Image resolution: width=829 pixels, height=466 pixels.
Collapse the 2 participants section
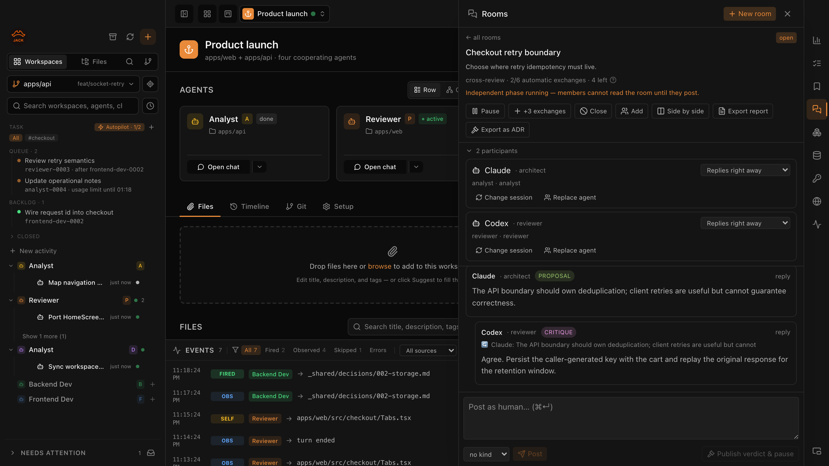coord(492,151)
